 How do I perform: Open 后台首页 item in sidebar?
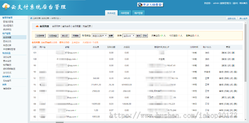coord(7,81)
